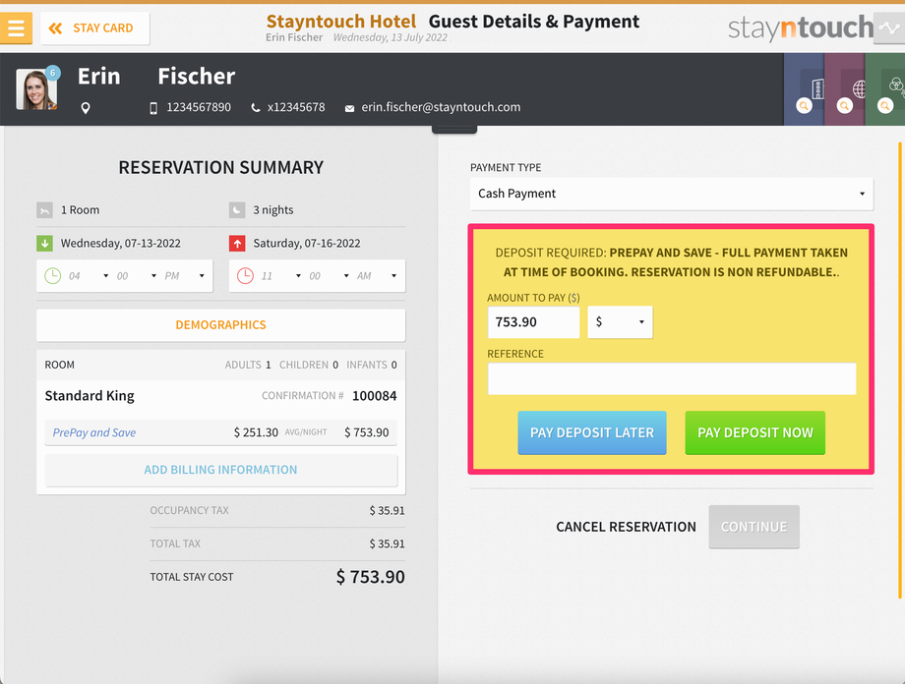Click confirmation number 100084
This screenshot has height=684, width=905.
(x=375, y=396)
